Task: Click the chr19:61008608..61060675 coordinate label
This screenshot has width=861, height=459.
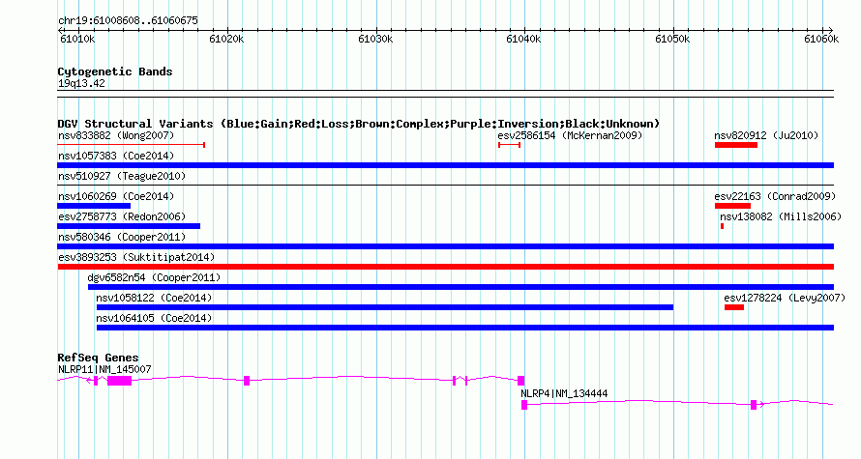Action: (128, 20)
